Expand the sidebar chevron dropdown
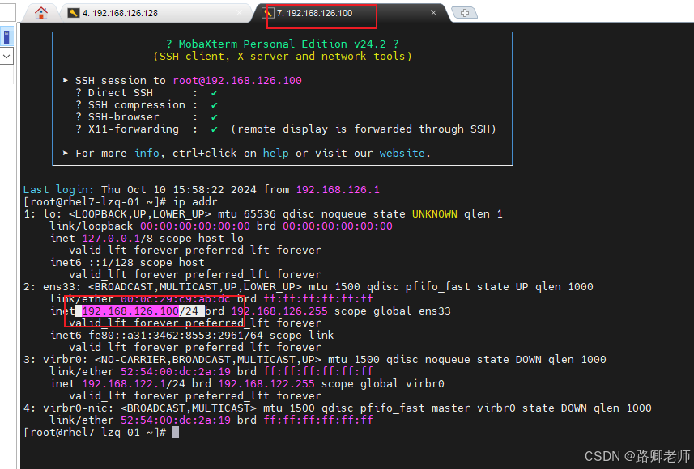The width and height of the screenshot is (694, 469). point(6,56)
